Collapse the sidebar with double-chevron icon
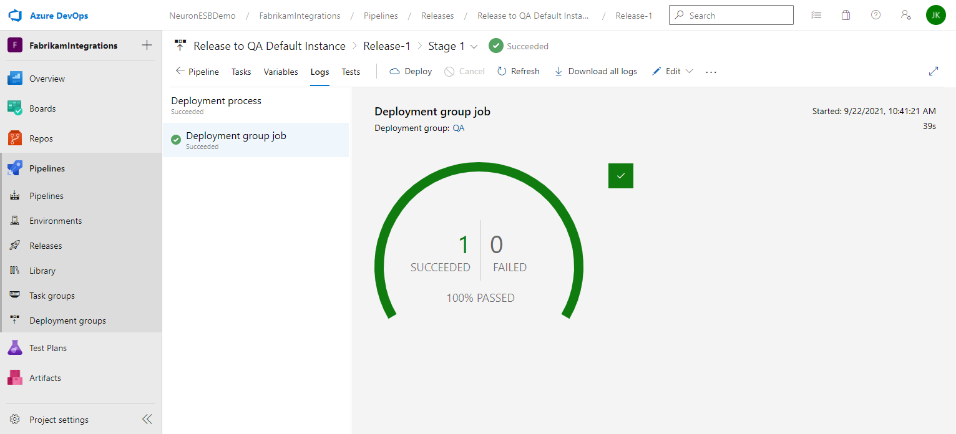Viewport: 956px width, 434px height. pyautogui.click(x=147, y=420)
